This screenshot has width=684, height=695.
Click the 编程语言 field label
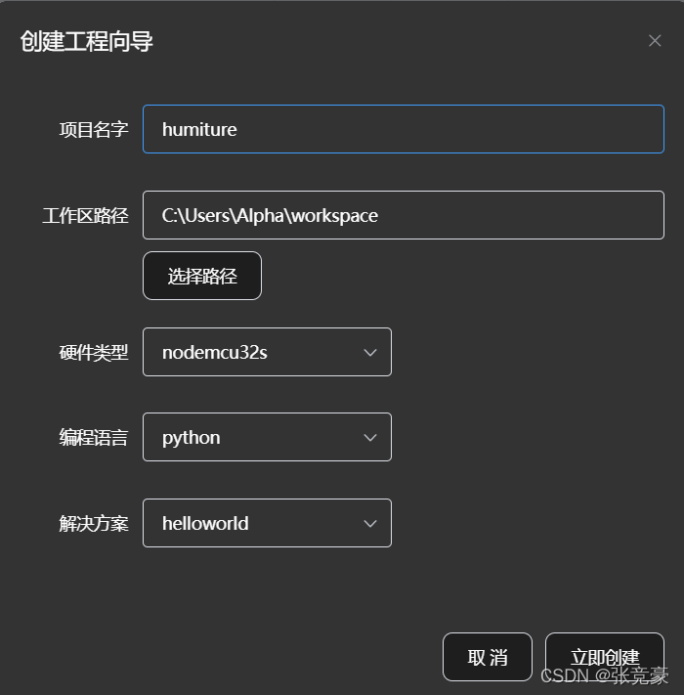coord(94,438)
